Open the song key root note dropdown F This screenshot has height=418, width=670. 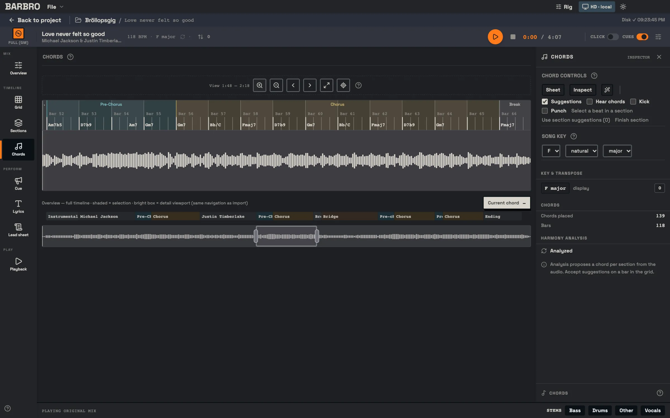point(551,151)
